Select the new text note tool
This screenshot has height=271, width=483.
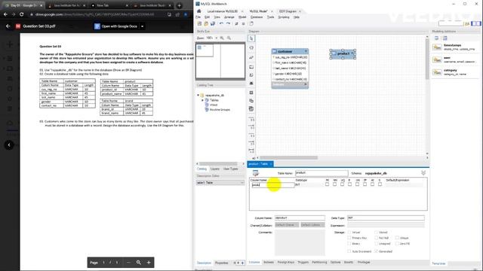pyautogui.click(x=251, y=75)
